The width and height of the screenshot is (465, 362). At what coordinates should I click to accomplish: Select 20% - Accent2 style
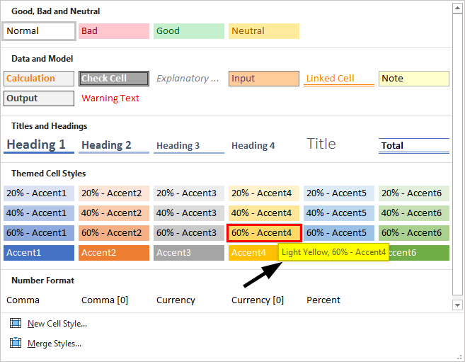point(114,193)
